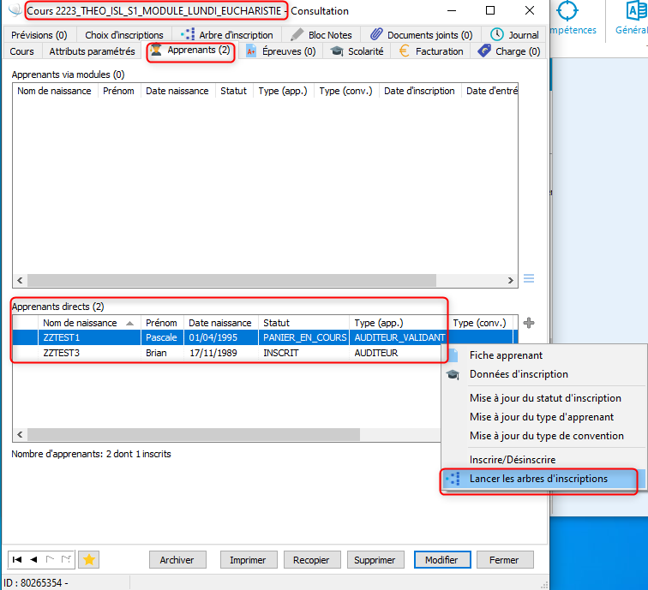Click the yellow star favorite icon

88,559
